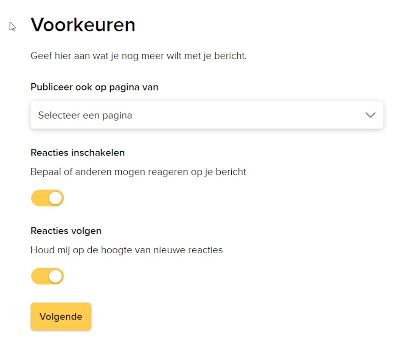Click the 'Selecteer een pagina' placeholder text
Viewport: 393px width, 340px height.
pos(85,115)
